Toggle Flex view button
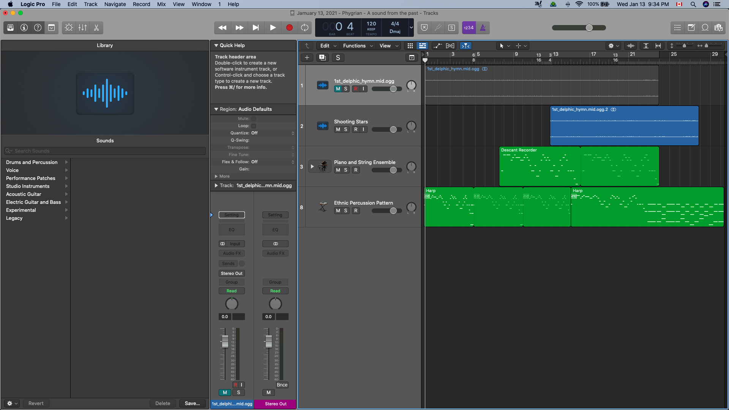Viewport: 729px width, 410px height. pos(450,46)
